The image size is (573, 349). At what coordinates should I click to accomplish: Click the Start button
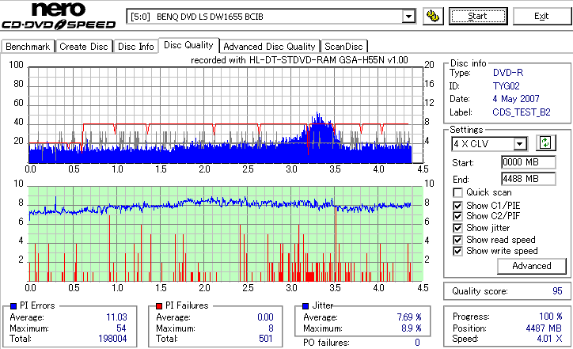click(x=478, y=16)
